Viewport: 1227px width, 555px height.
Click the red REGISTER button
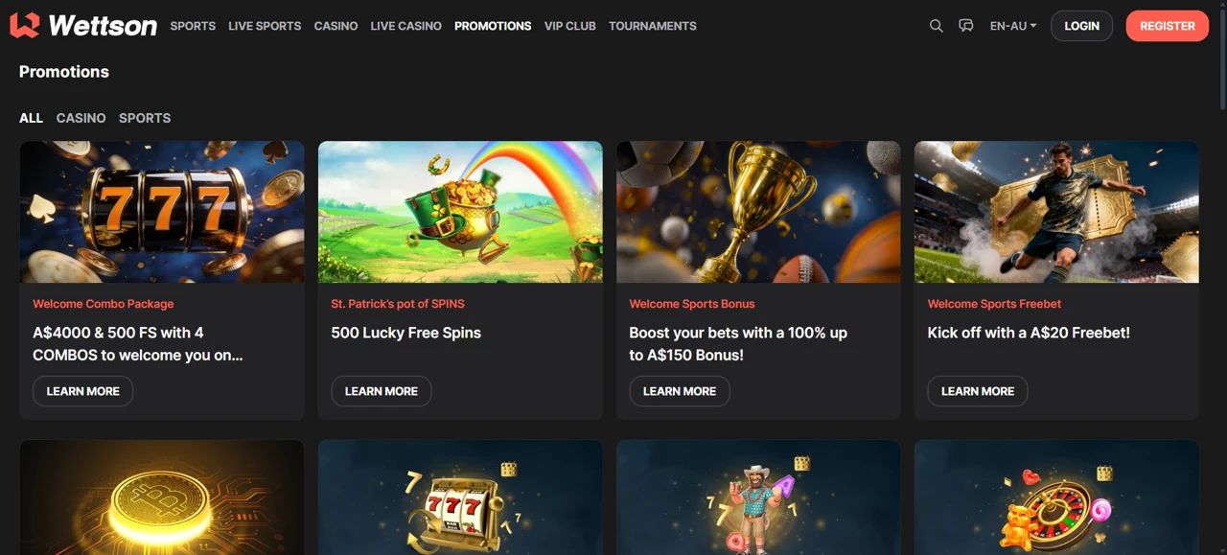pyautogui.click(x=1167, y=26)
